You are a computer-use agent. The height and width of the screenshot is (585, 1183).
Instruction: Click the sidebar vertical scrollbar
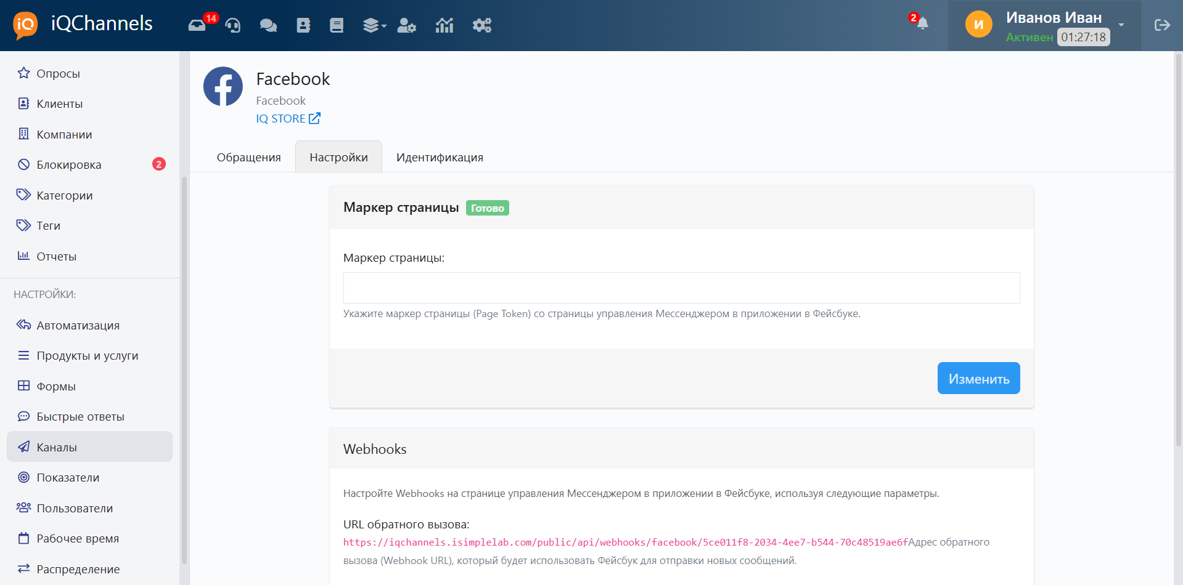click(184, 369)
